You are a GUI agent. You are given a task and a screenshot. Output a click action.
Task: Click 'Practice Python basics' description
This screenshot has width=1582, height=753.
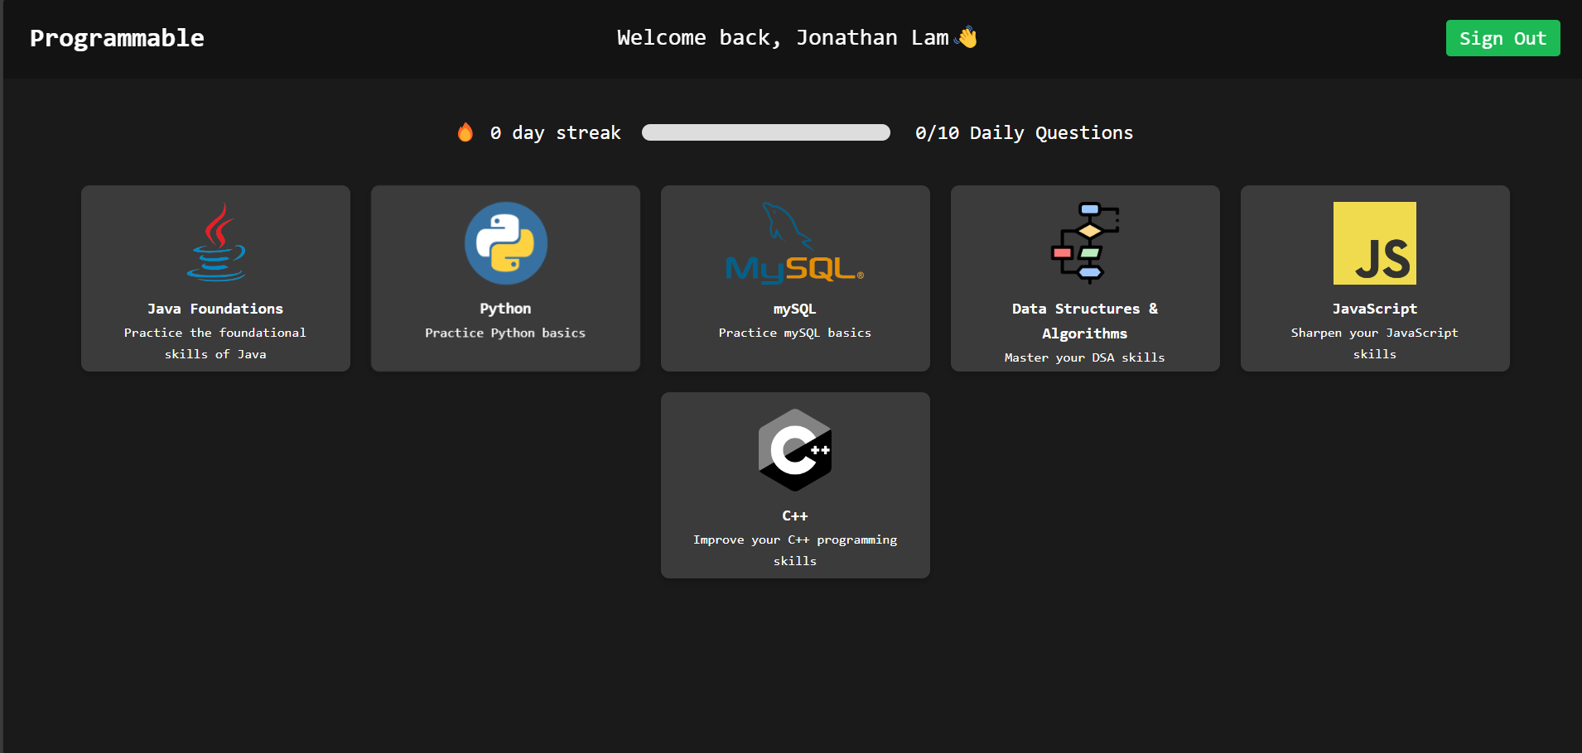click(x=505, y=333)
